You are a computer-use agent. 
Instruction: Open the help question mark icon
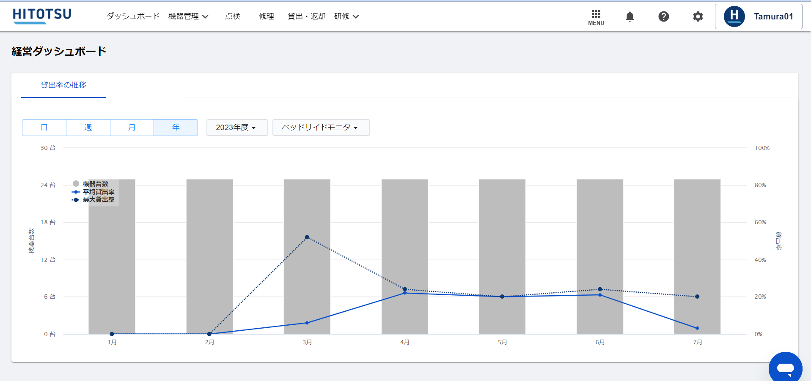[x=663, y=16]
